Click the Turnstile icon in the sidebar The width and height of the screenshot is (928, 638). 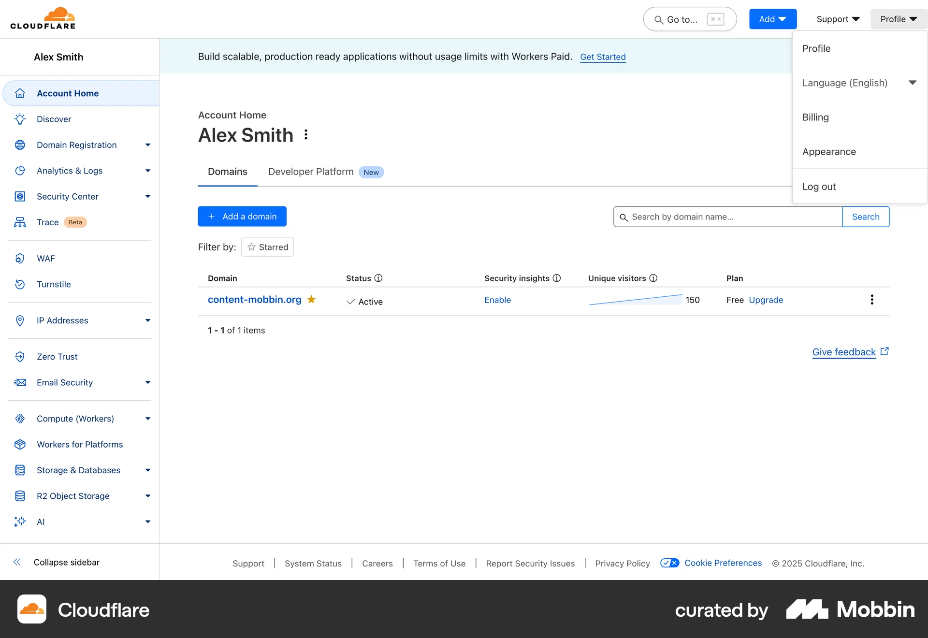click(x=20, y=284)
